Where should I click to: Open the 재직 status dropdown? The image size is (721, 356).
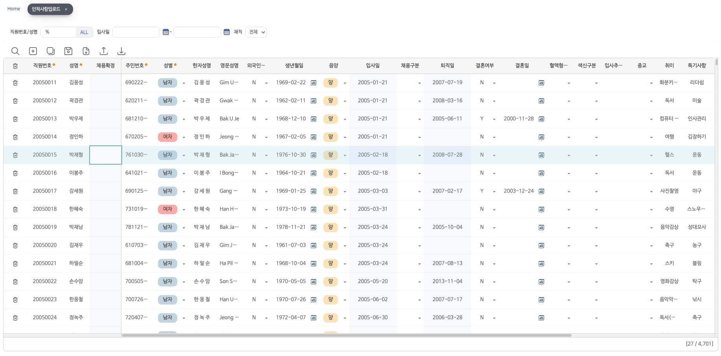click(256, 32)
